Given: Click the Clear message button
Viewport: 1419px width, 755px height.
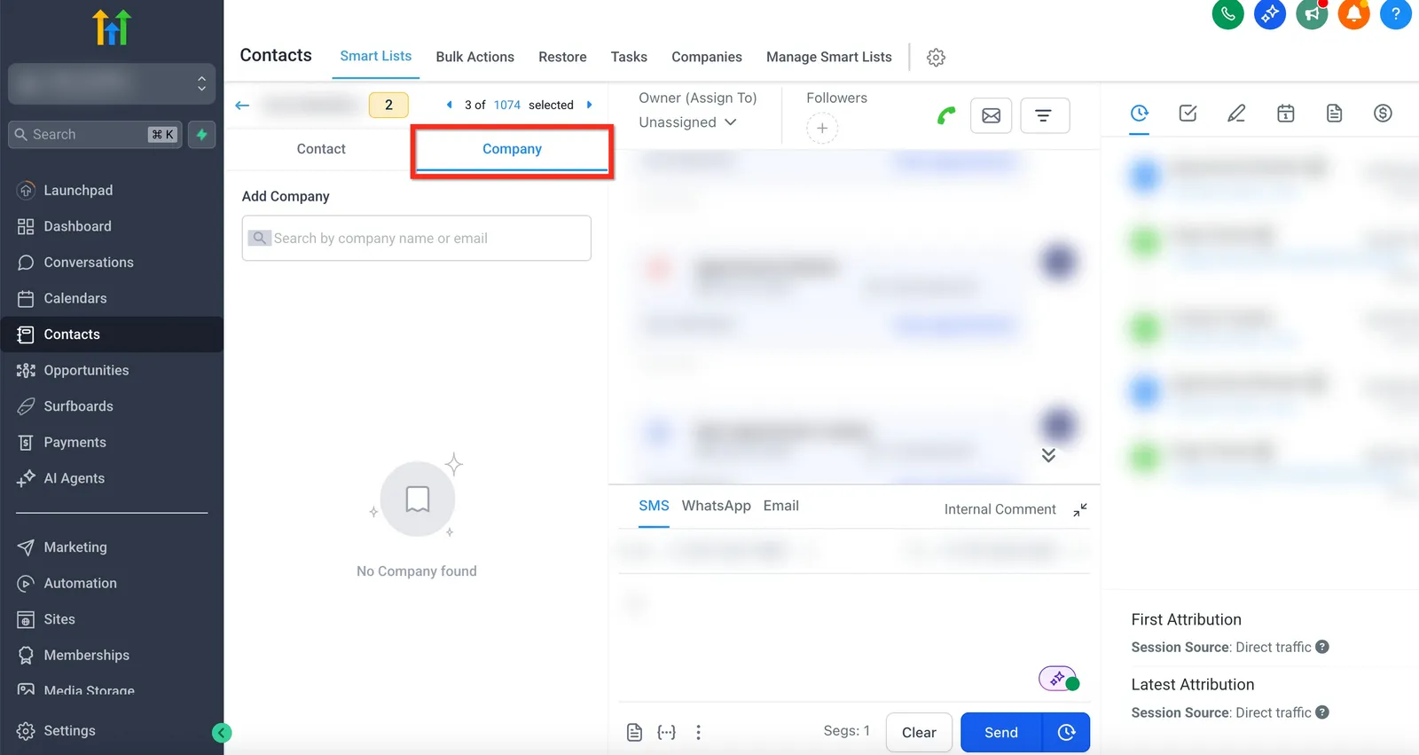Looking at the screenshot, I should (x=919, y=733).
